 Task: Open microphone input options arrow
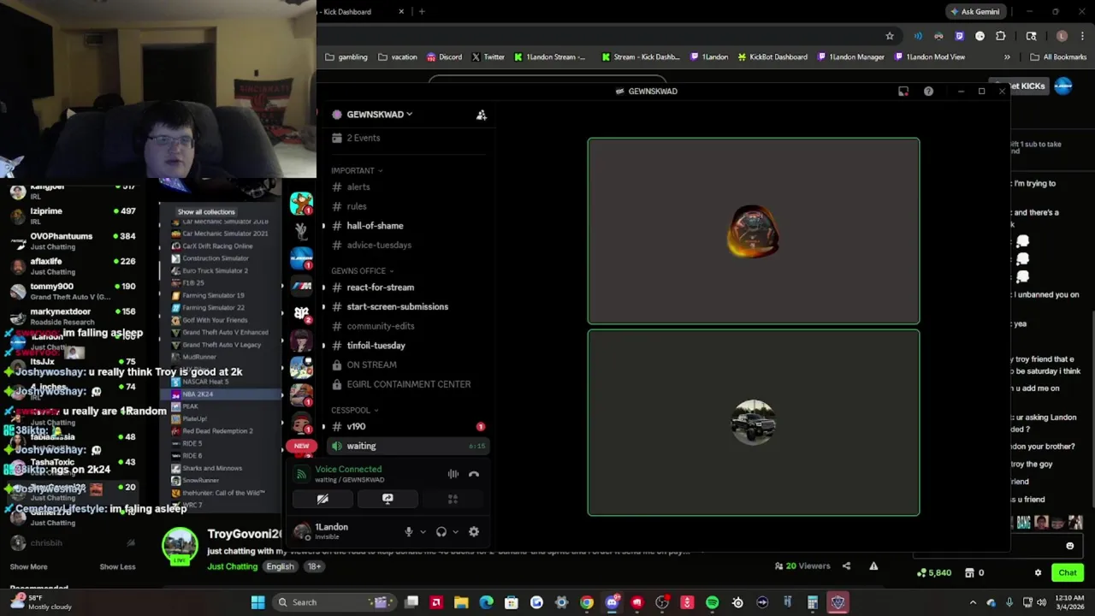(423, 532)
